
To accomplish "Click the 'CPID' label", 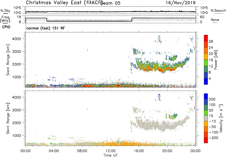I will pyautogui.click(x=6, y=27).
